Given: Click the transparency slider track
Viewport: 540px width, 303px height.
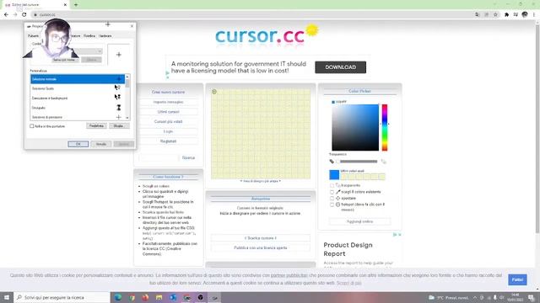Looking at the screenshot, I should click(359, 162).
